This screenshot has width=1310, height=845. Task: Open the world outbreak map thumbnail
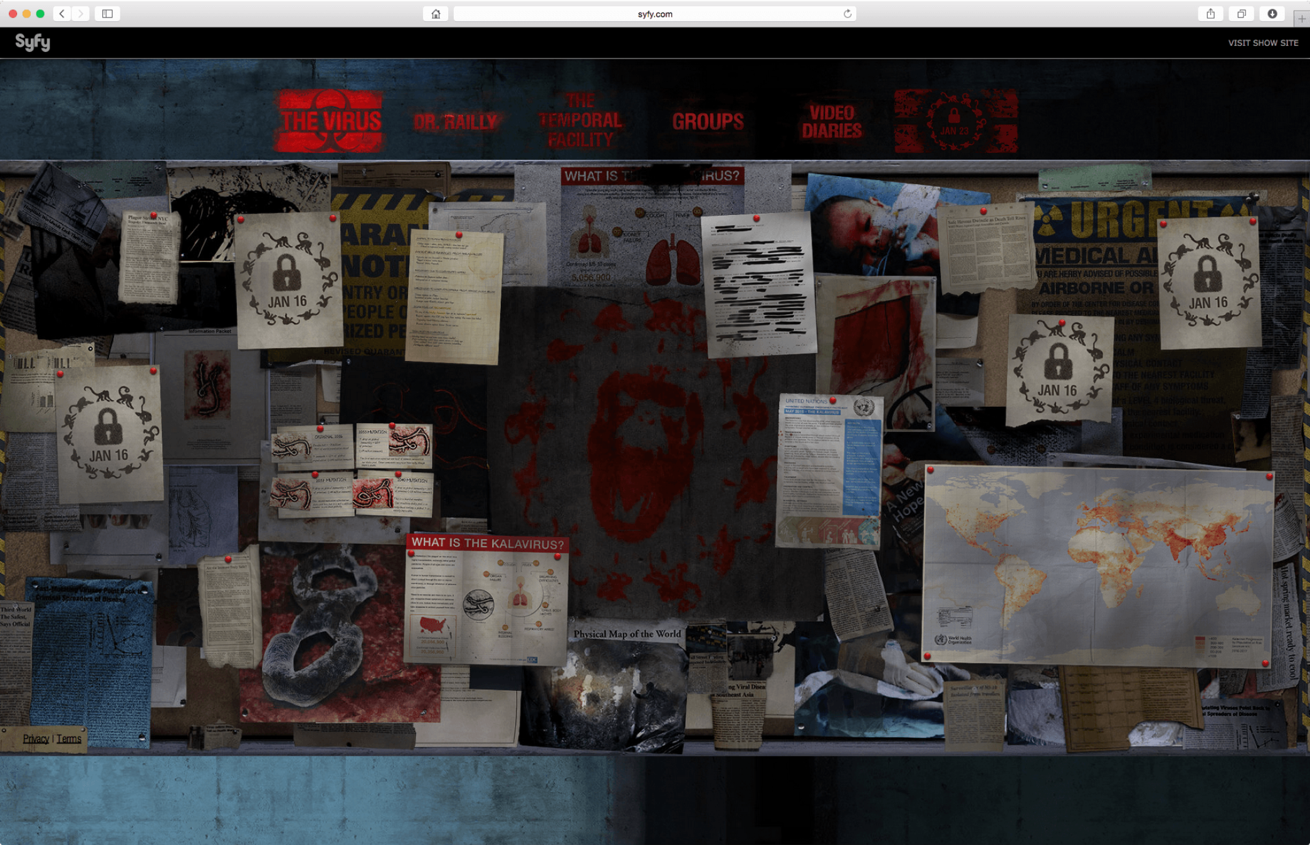[x=1098, y=565]
